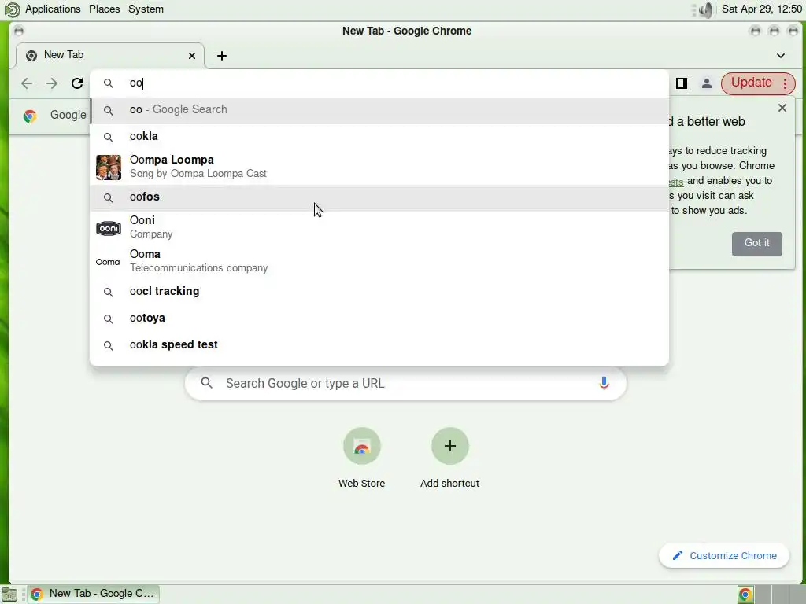Open the side panel icon
806x604 pixels.
[682, 83]
